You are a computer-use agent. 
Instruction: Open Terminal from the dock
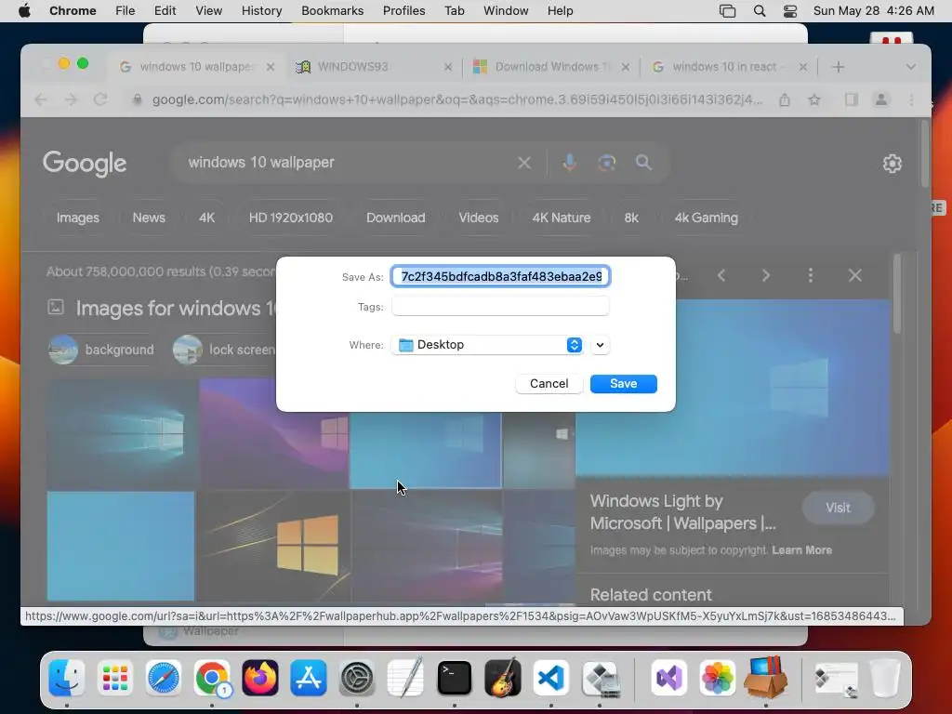[454, 678]
